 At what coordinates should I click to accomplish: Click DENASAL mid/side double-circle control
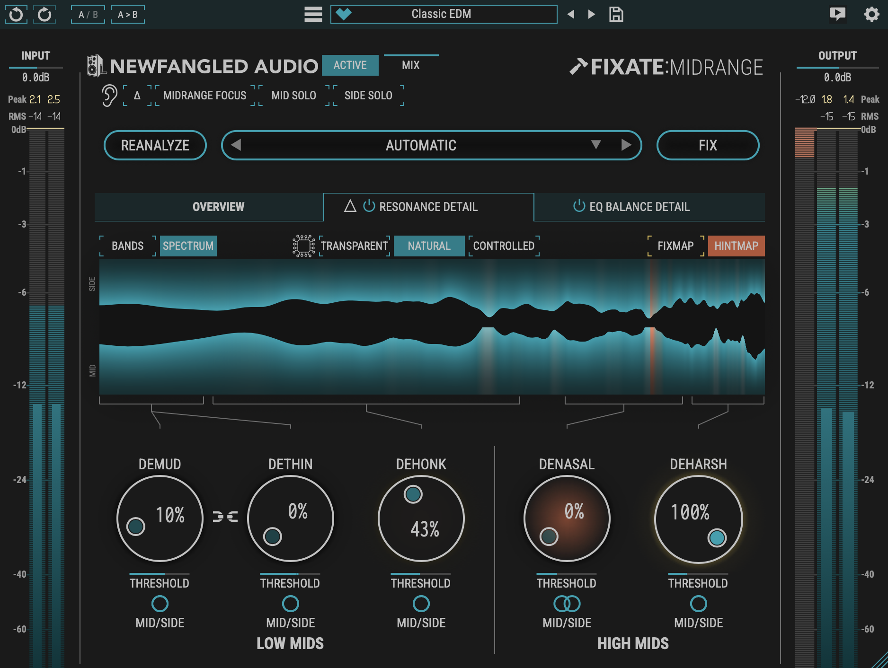567,604
